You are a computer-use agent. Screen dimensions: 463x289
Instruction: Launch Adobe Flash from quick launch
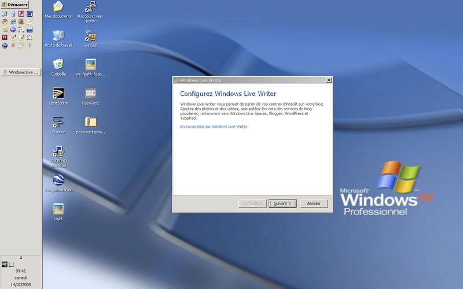click(x=5, y=37)
